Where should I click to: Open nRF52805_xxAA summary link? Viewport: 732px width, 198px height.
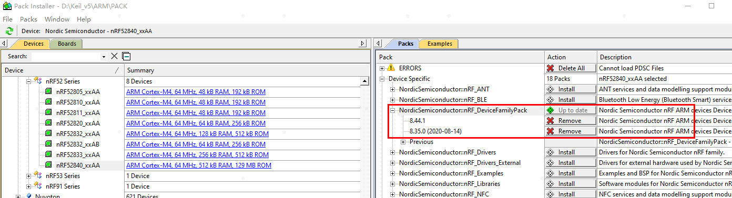tap(196, 92)
